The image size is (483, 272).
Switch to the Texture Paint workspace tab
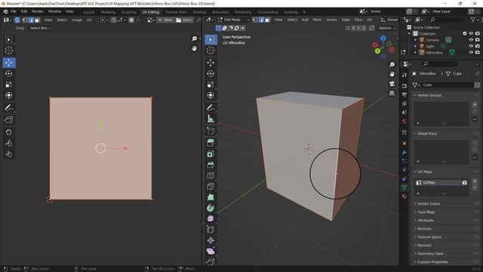[176, 12]
